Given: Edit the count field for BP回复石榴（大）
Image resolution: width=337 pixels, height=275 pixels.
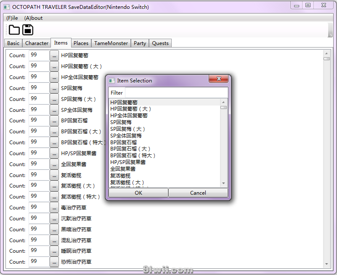Looking at the screenshot, I should point(39,132).
